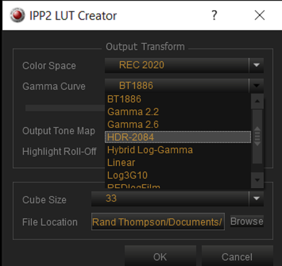Select Log3G10 from the gamma list
This screenshot has width=282, height=266.
pos(178,175)
